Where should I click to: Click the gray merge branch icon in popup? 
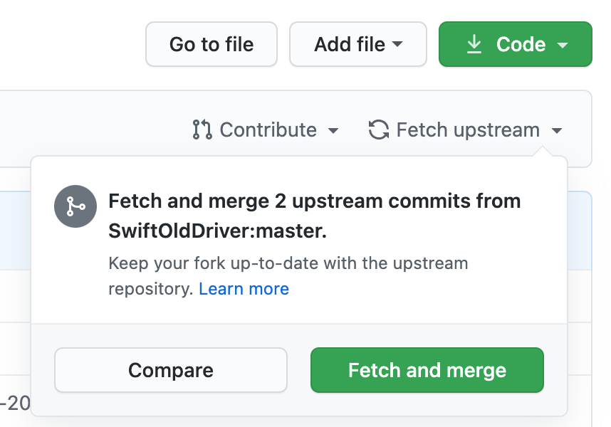[x=75, y=206]
